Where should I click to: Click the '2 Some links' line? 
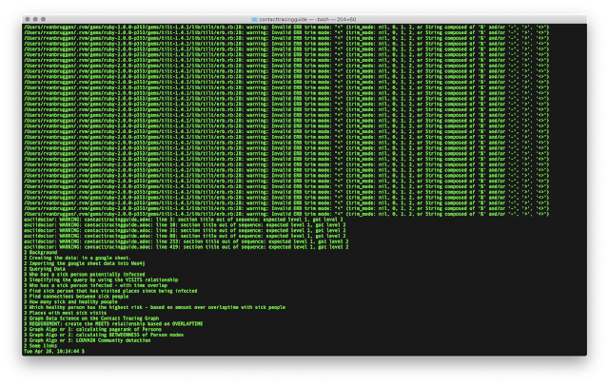(x=40, y=346)
